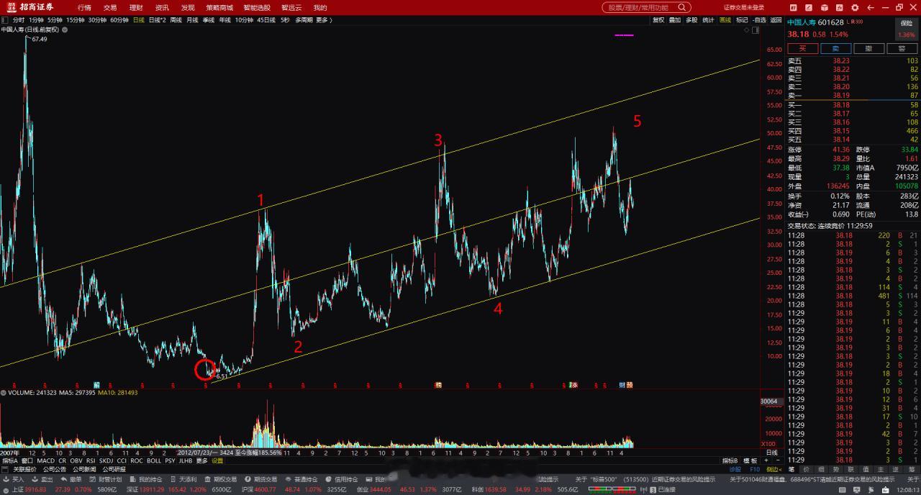The height and width of the screenshot is (495, 921).
Task: Open 窗口 window count selector
Action: click(x=27, y=460)
